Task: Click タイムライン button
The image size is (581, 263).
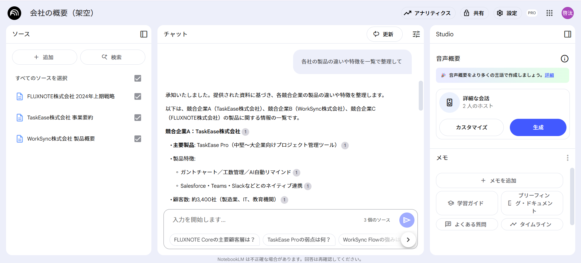Action: pos(532,224)
